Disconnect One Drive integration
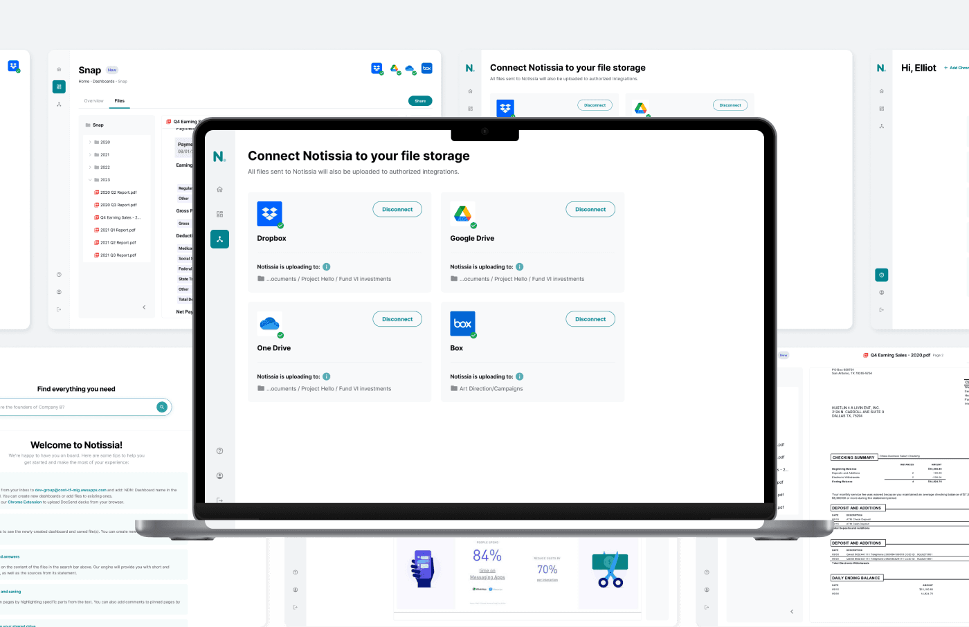The image size is (969, 627). click(397, 320)
